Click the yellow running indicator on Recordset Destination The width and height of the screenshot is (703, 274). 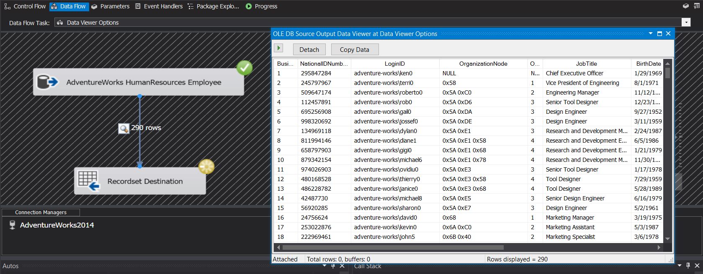[206, 166]
